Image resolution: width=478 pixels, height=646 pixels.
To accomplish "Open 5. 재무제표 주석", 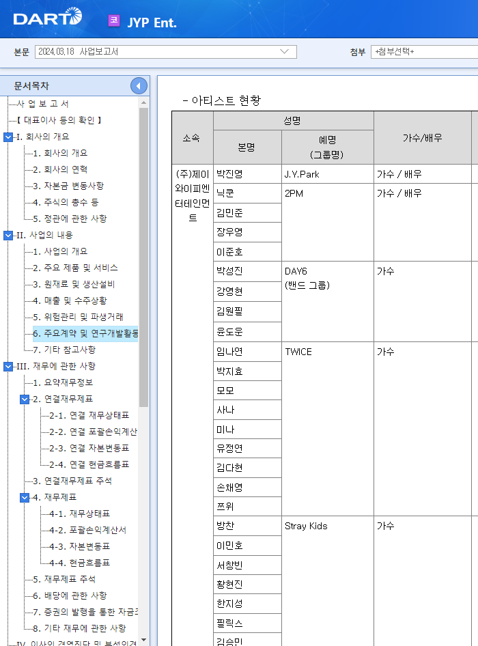I will [x=64, y=579].
